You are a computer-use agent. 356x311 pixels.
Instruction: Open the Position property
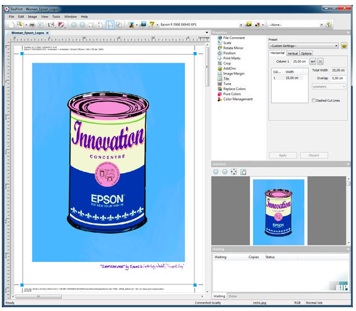click(x=229, y=53)
